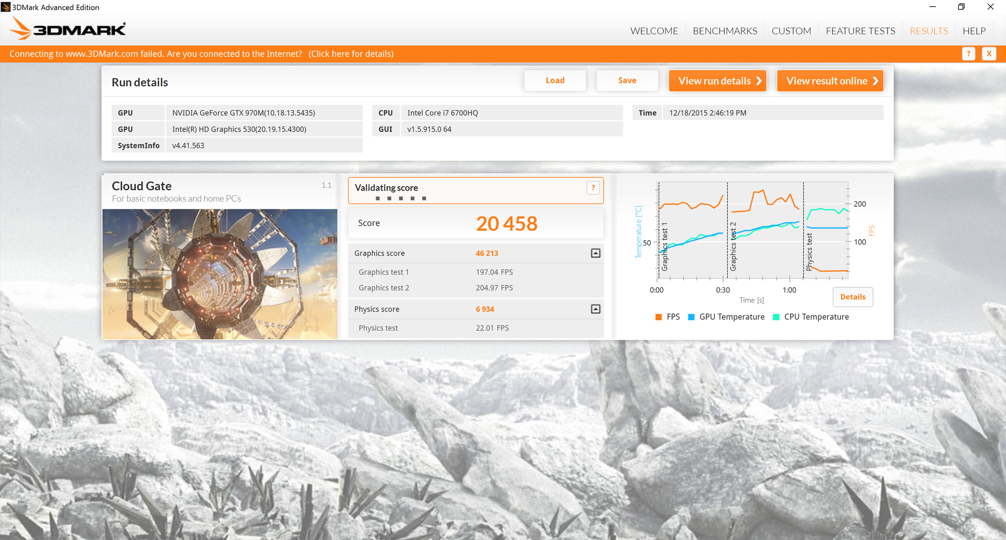This screenshot has height=540, width=1006.
Task: Click the GPU Temperature legend label
Action: 732,317
